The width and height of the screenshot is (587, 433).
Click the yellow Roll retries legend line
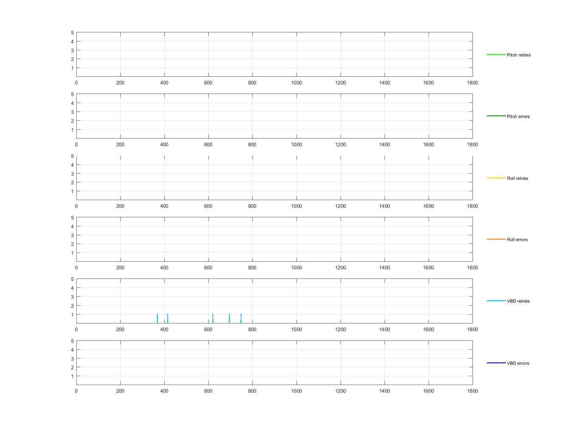(496, 178)
